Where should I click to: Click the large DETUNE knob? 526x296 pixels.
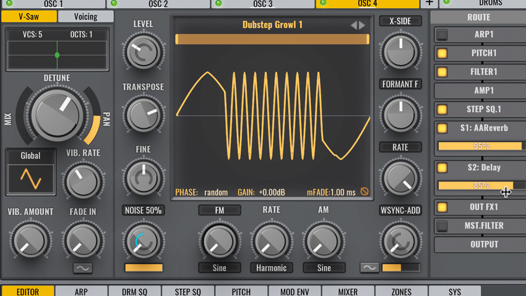pos(57,115)
